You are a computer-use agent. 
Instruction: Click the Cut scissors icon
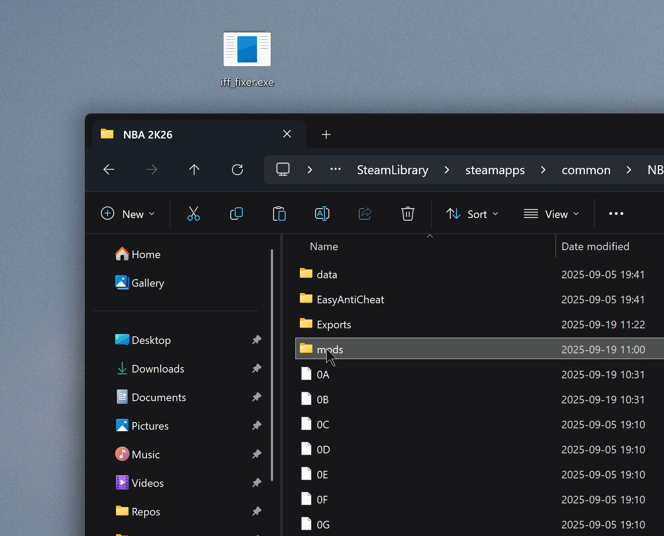tap(193, 214)
